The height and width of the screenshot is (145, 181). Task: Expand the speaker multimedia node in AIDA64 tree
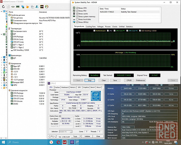click(x=1, y=65)
